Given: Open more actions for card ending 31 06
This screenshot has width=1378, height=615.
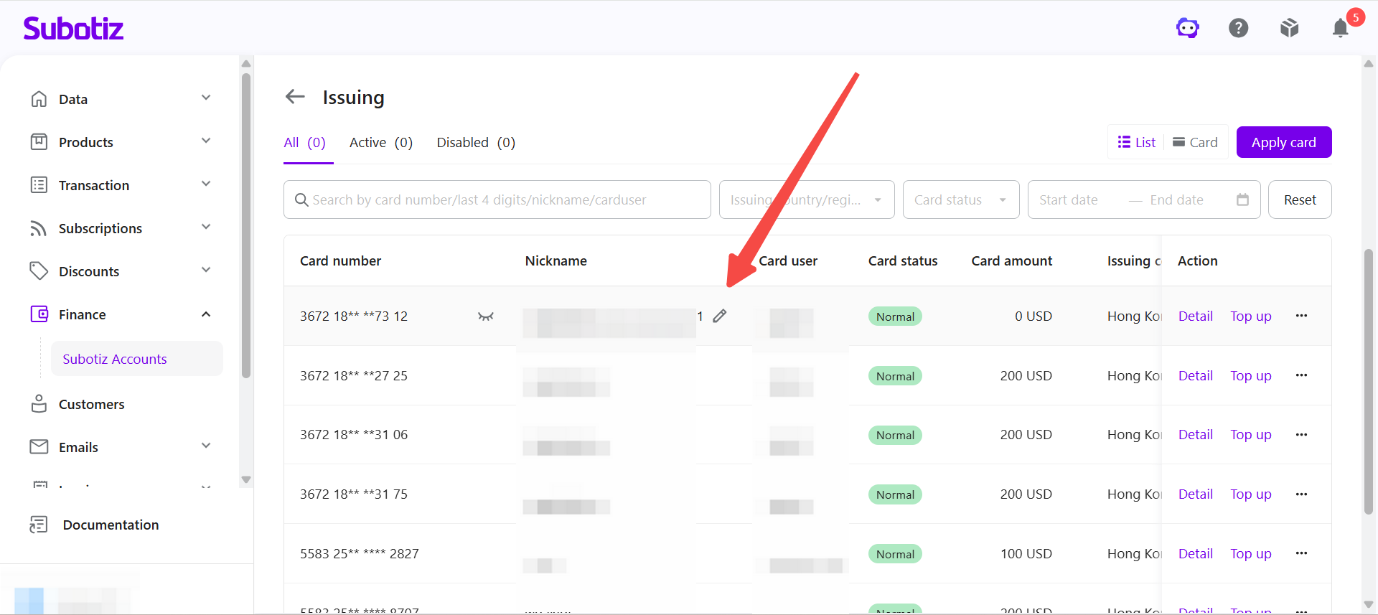Looking at the screenshot, I should (1301, 435).
